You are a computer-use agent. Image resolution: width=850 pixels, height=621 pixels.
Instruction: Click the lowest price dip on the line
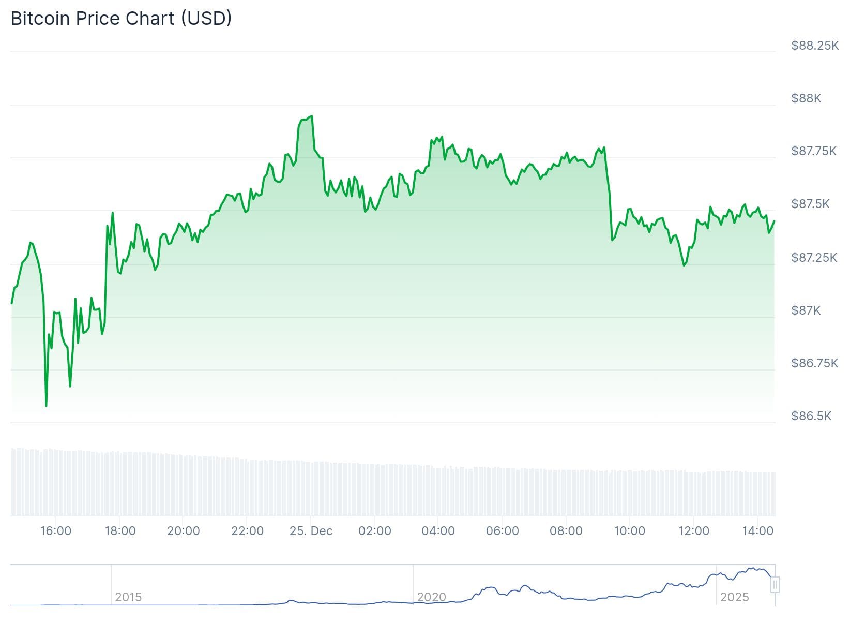click(46, 406)
